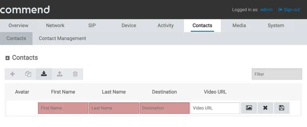
Task: Click the First Name column header
Action: coord(63,92)
